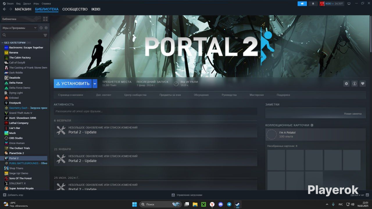Open the notifications bell
Image resolution: width=372 pixels, height=209 pixels.
click(x=313, y=3)
